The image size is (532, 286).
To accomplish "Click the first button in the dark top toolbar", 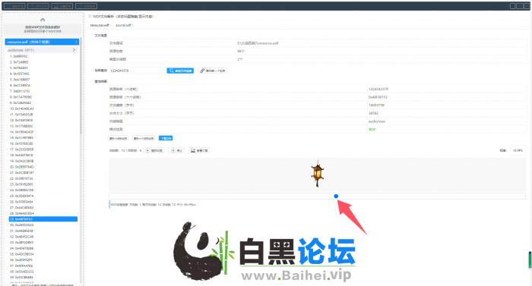I will coord(14,6).
